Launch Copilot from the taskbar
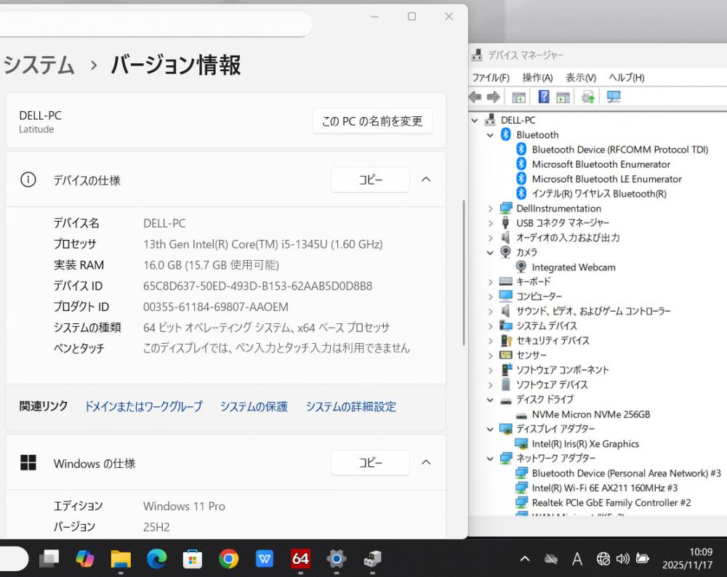The image size is (727, 577). tap(85, 558)
